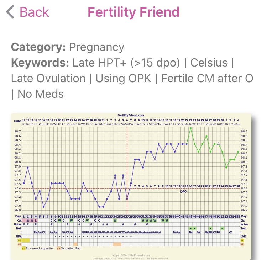This screenshot has width=267, height=260.
Task: Tap the last green positive test marker
Action: pyautogui.click(x=222, y=228)
